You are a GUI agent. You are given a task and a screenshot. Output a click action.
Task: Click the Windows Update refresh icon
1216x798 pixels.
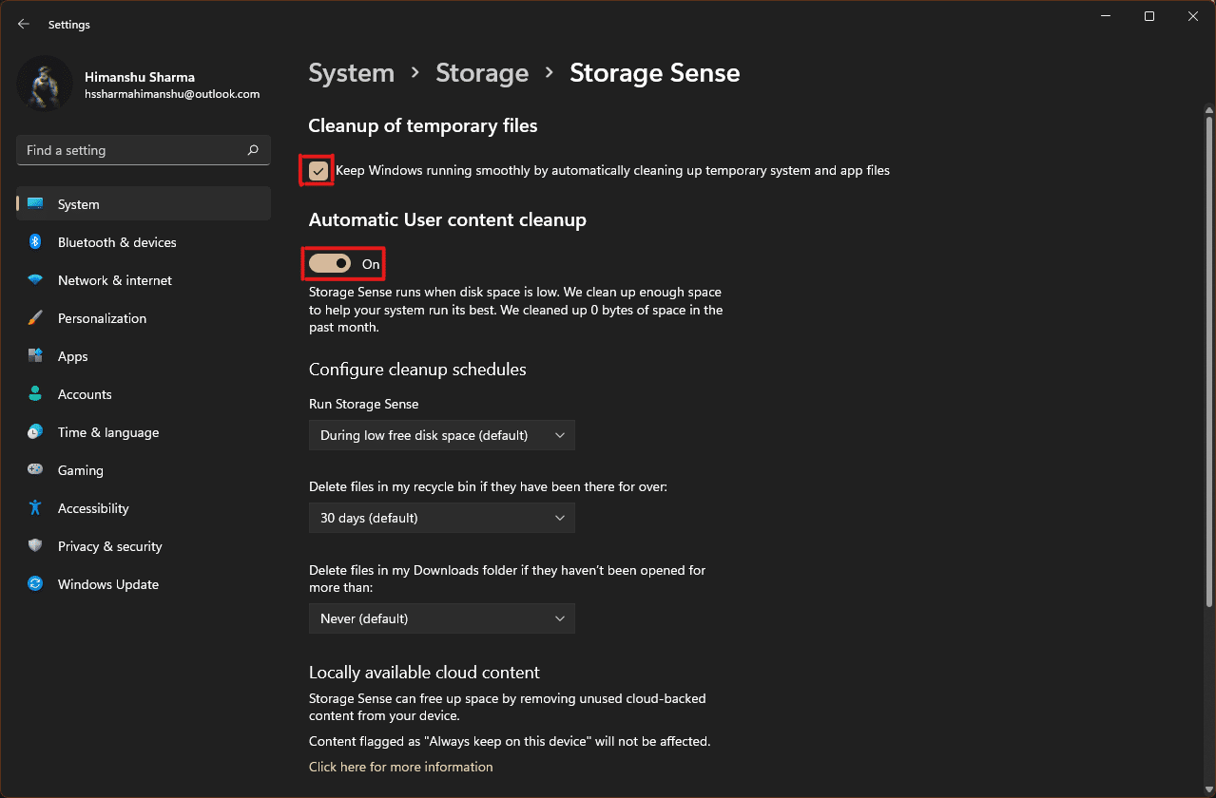[x=35, y=584]
